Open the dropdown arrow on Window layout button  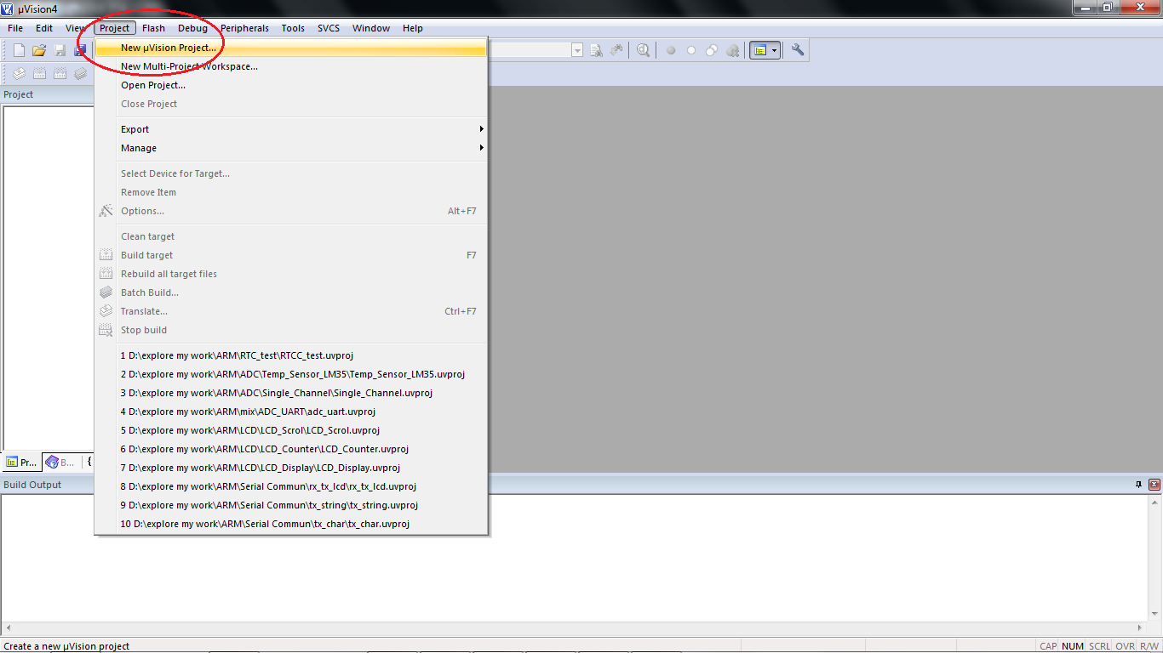(775, 50)
